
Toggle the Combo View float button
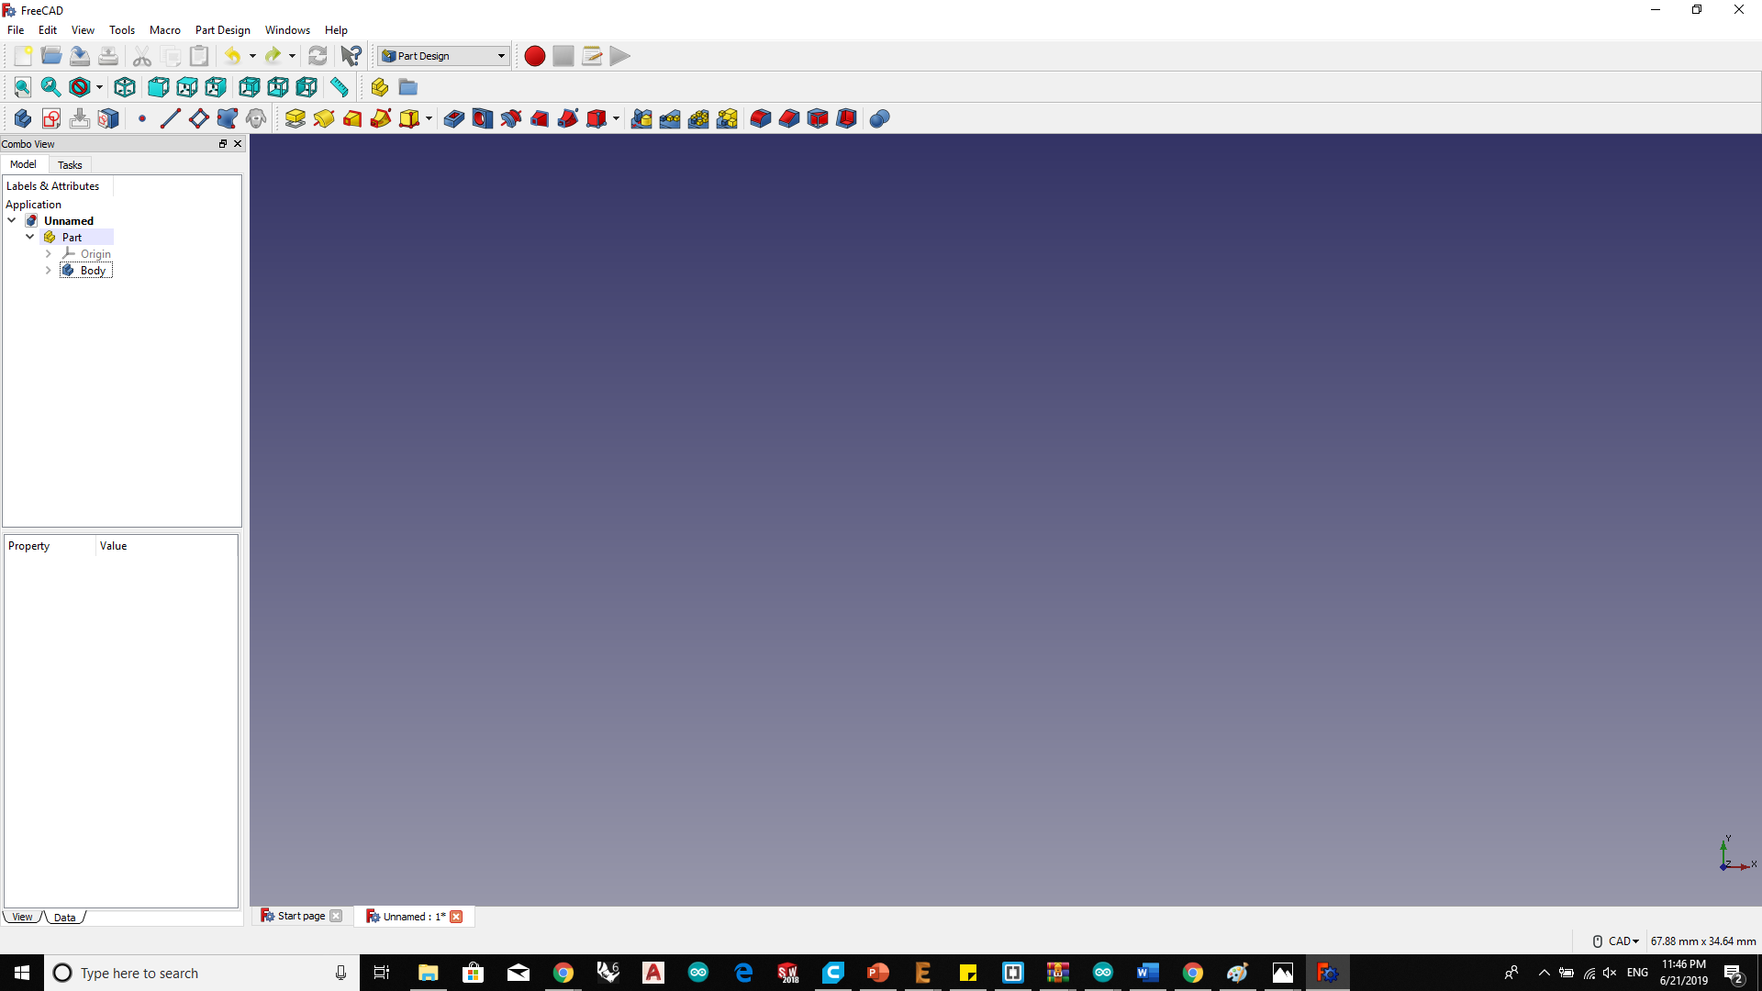(222, 144)
